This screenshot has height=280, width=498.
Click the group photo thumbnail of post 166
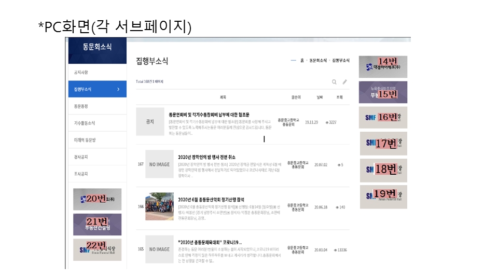coord(159,206)
